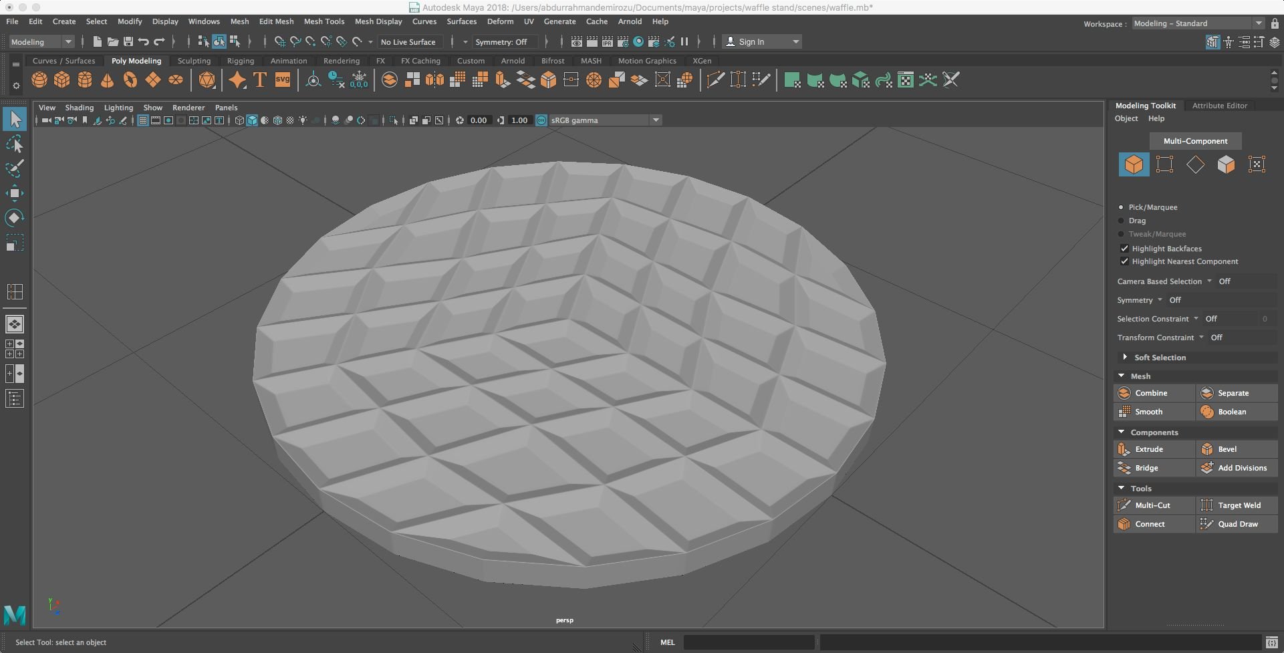Viewport: 1284px width, 653px height.
Task: Open the Selection Constraint dropdown arrow
Action: click(1196, 319)
